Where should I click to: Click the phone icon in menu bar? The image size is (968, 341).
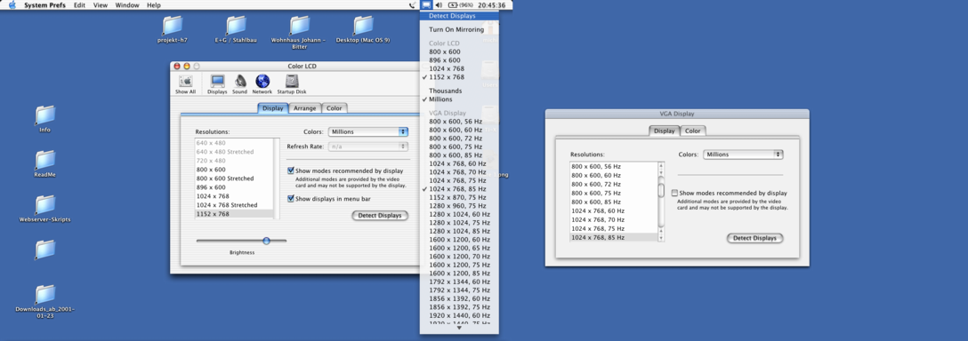click(x=412, y=5)
